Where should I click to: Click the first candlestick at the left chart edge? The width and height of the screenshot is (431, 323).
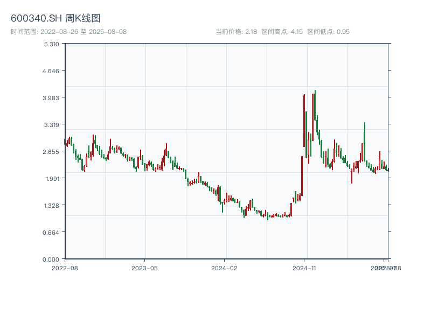[x=65, y=142]
